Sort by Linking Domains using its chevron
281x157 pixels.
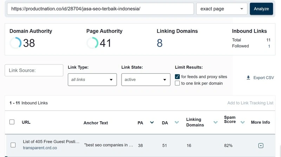[x=215, y=122]
